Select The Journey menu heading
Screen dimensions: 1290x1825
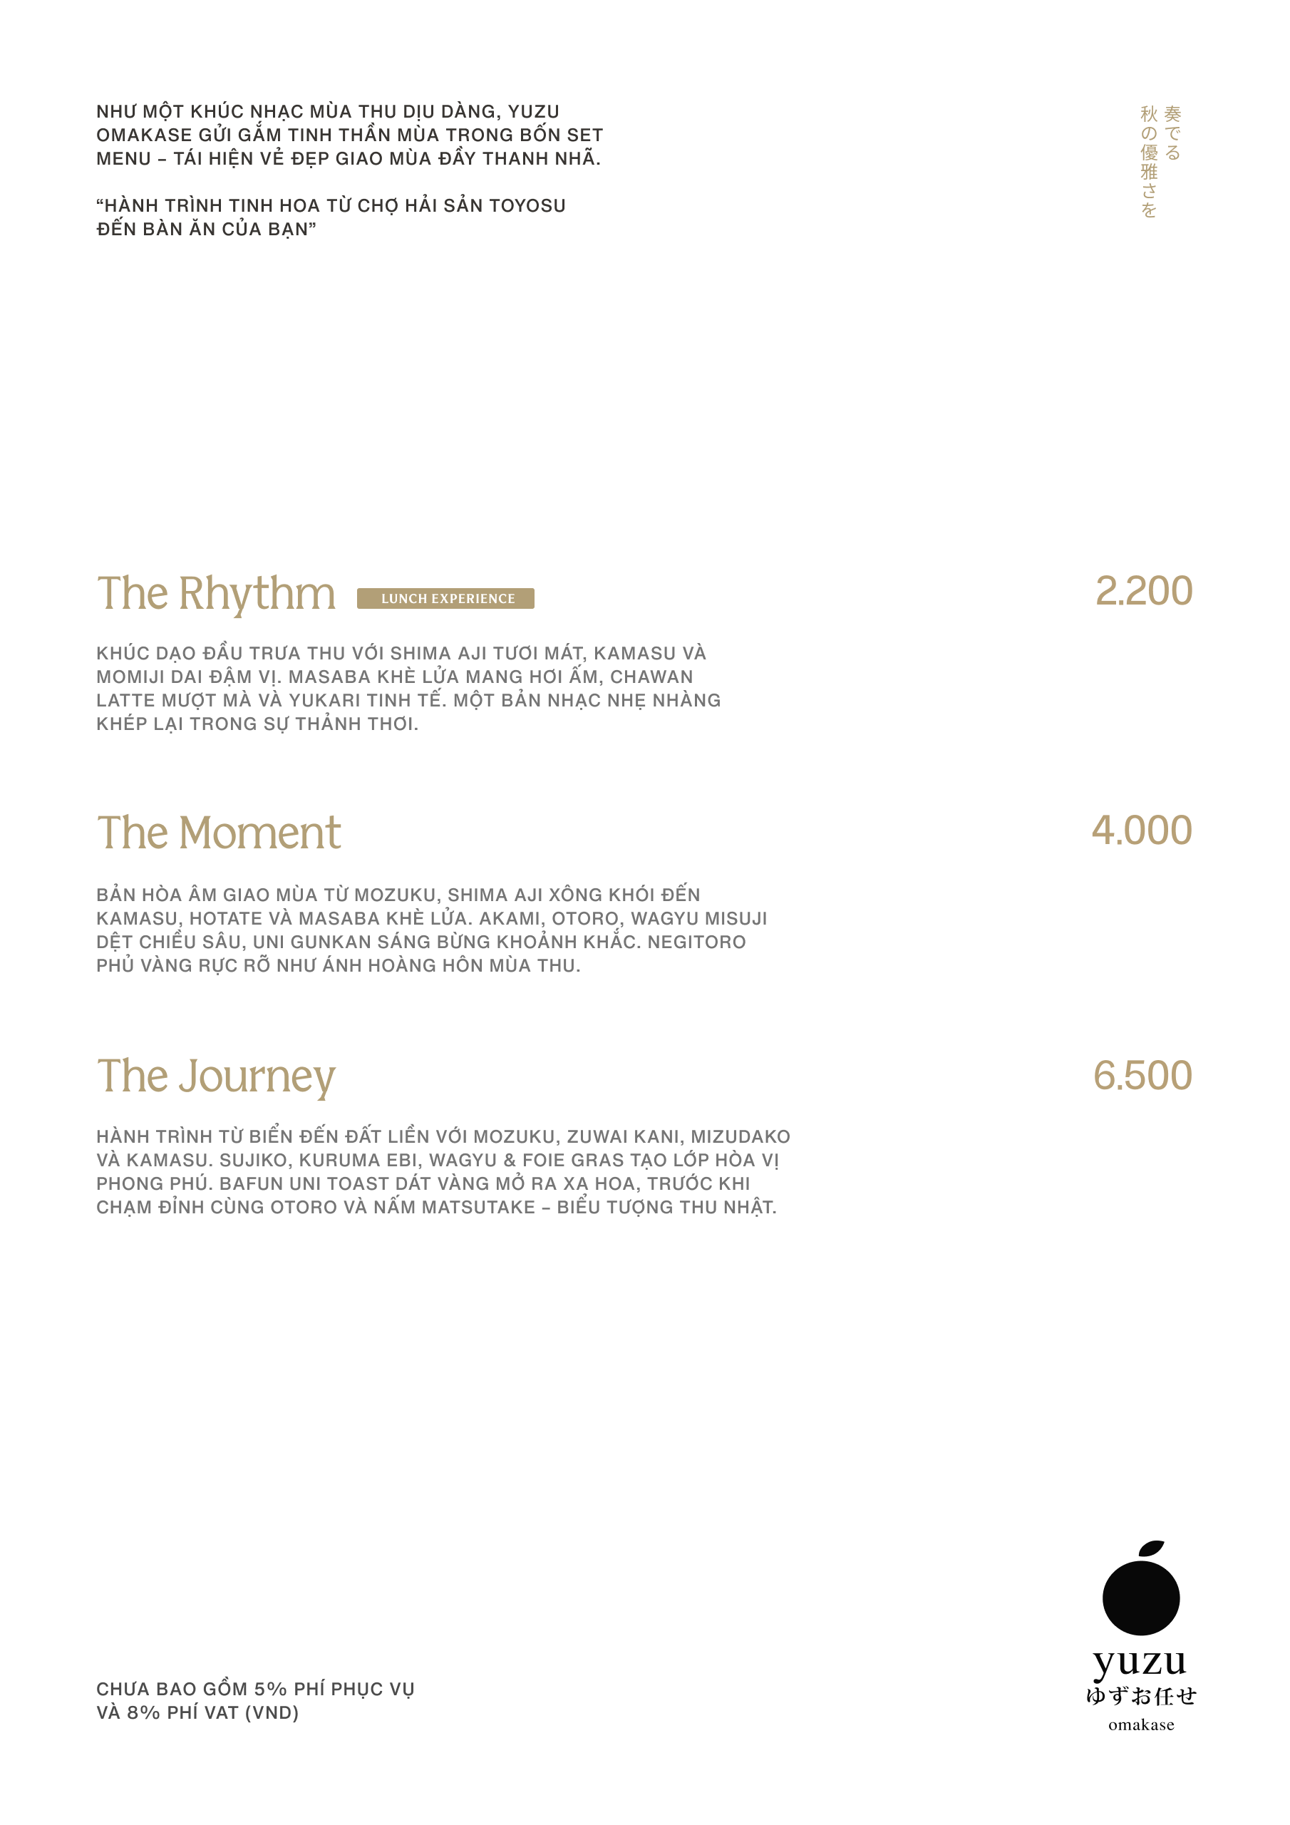(216, 1076)
